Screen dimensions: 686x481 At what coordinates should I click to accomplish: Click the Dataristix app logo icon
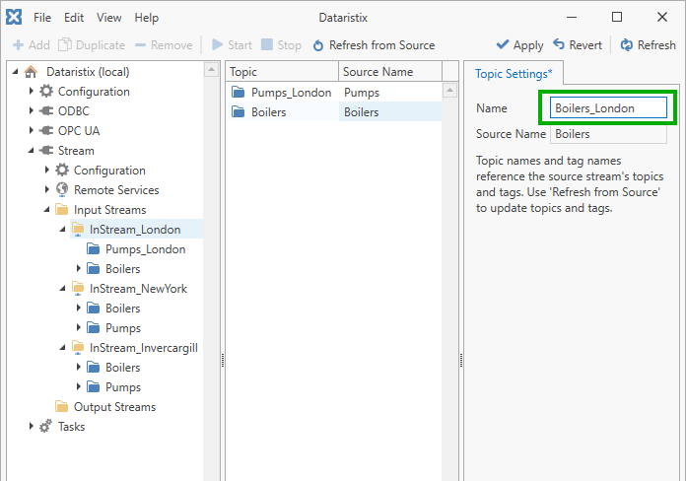14,17
